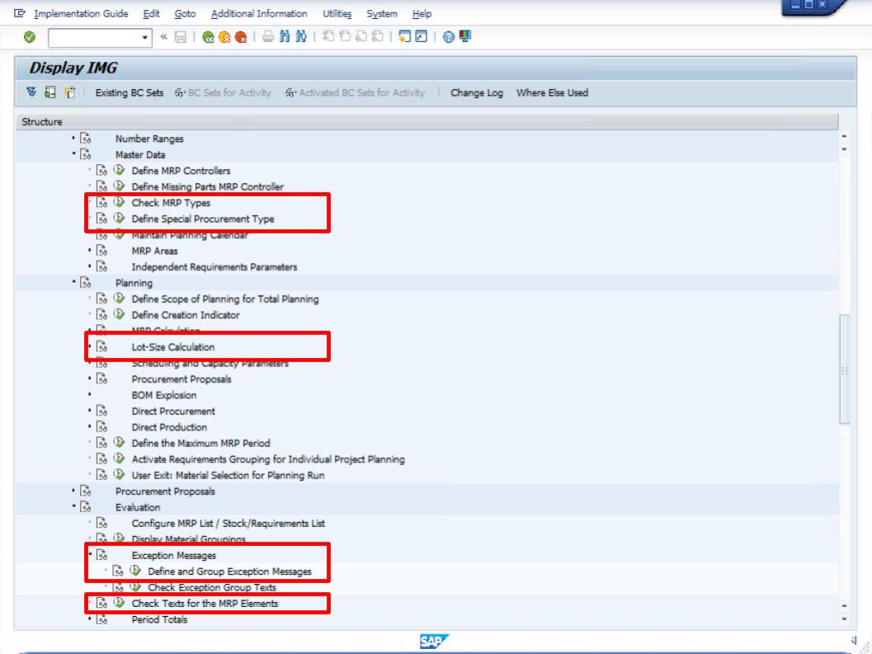Expand the Number Ranges node
This screenshot has height=654, width=872.
73,138
